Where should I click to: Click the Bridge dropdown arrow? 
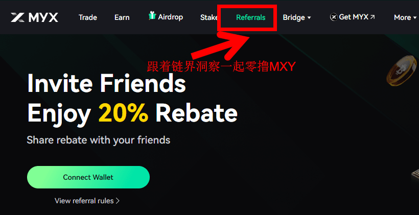click(x=309, y=18)
